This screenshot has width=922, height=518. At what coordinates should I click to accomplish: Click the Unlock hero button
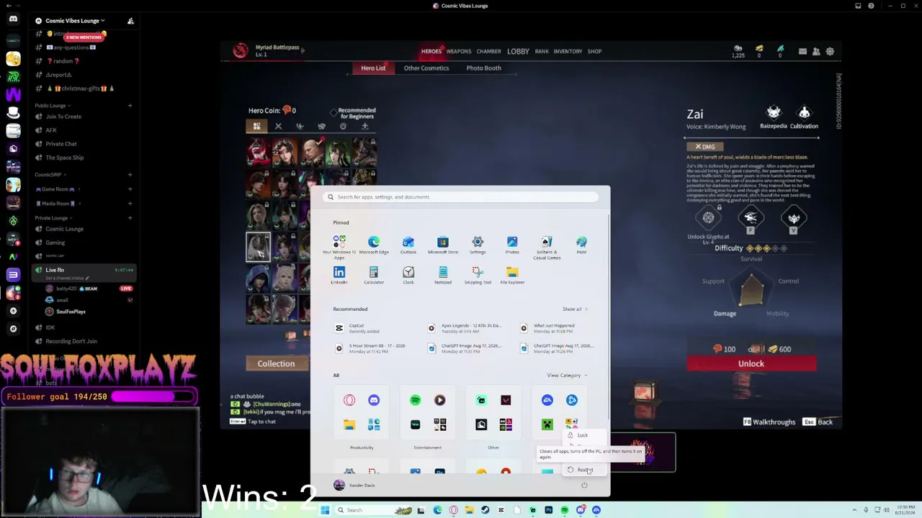751,364
